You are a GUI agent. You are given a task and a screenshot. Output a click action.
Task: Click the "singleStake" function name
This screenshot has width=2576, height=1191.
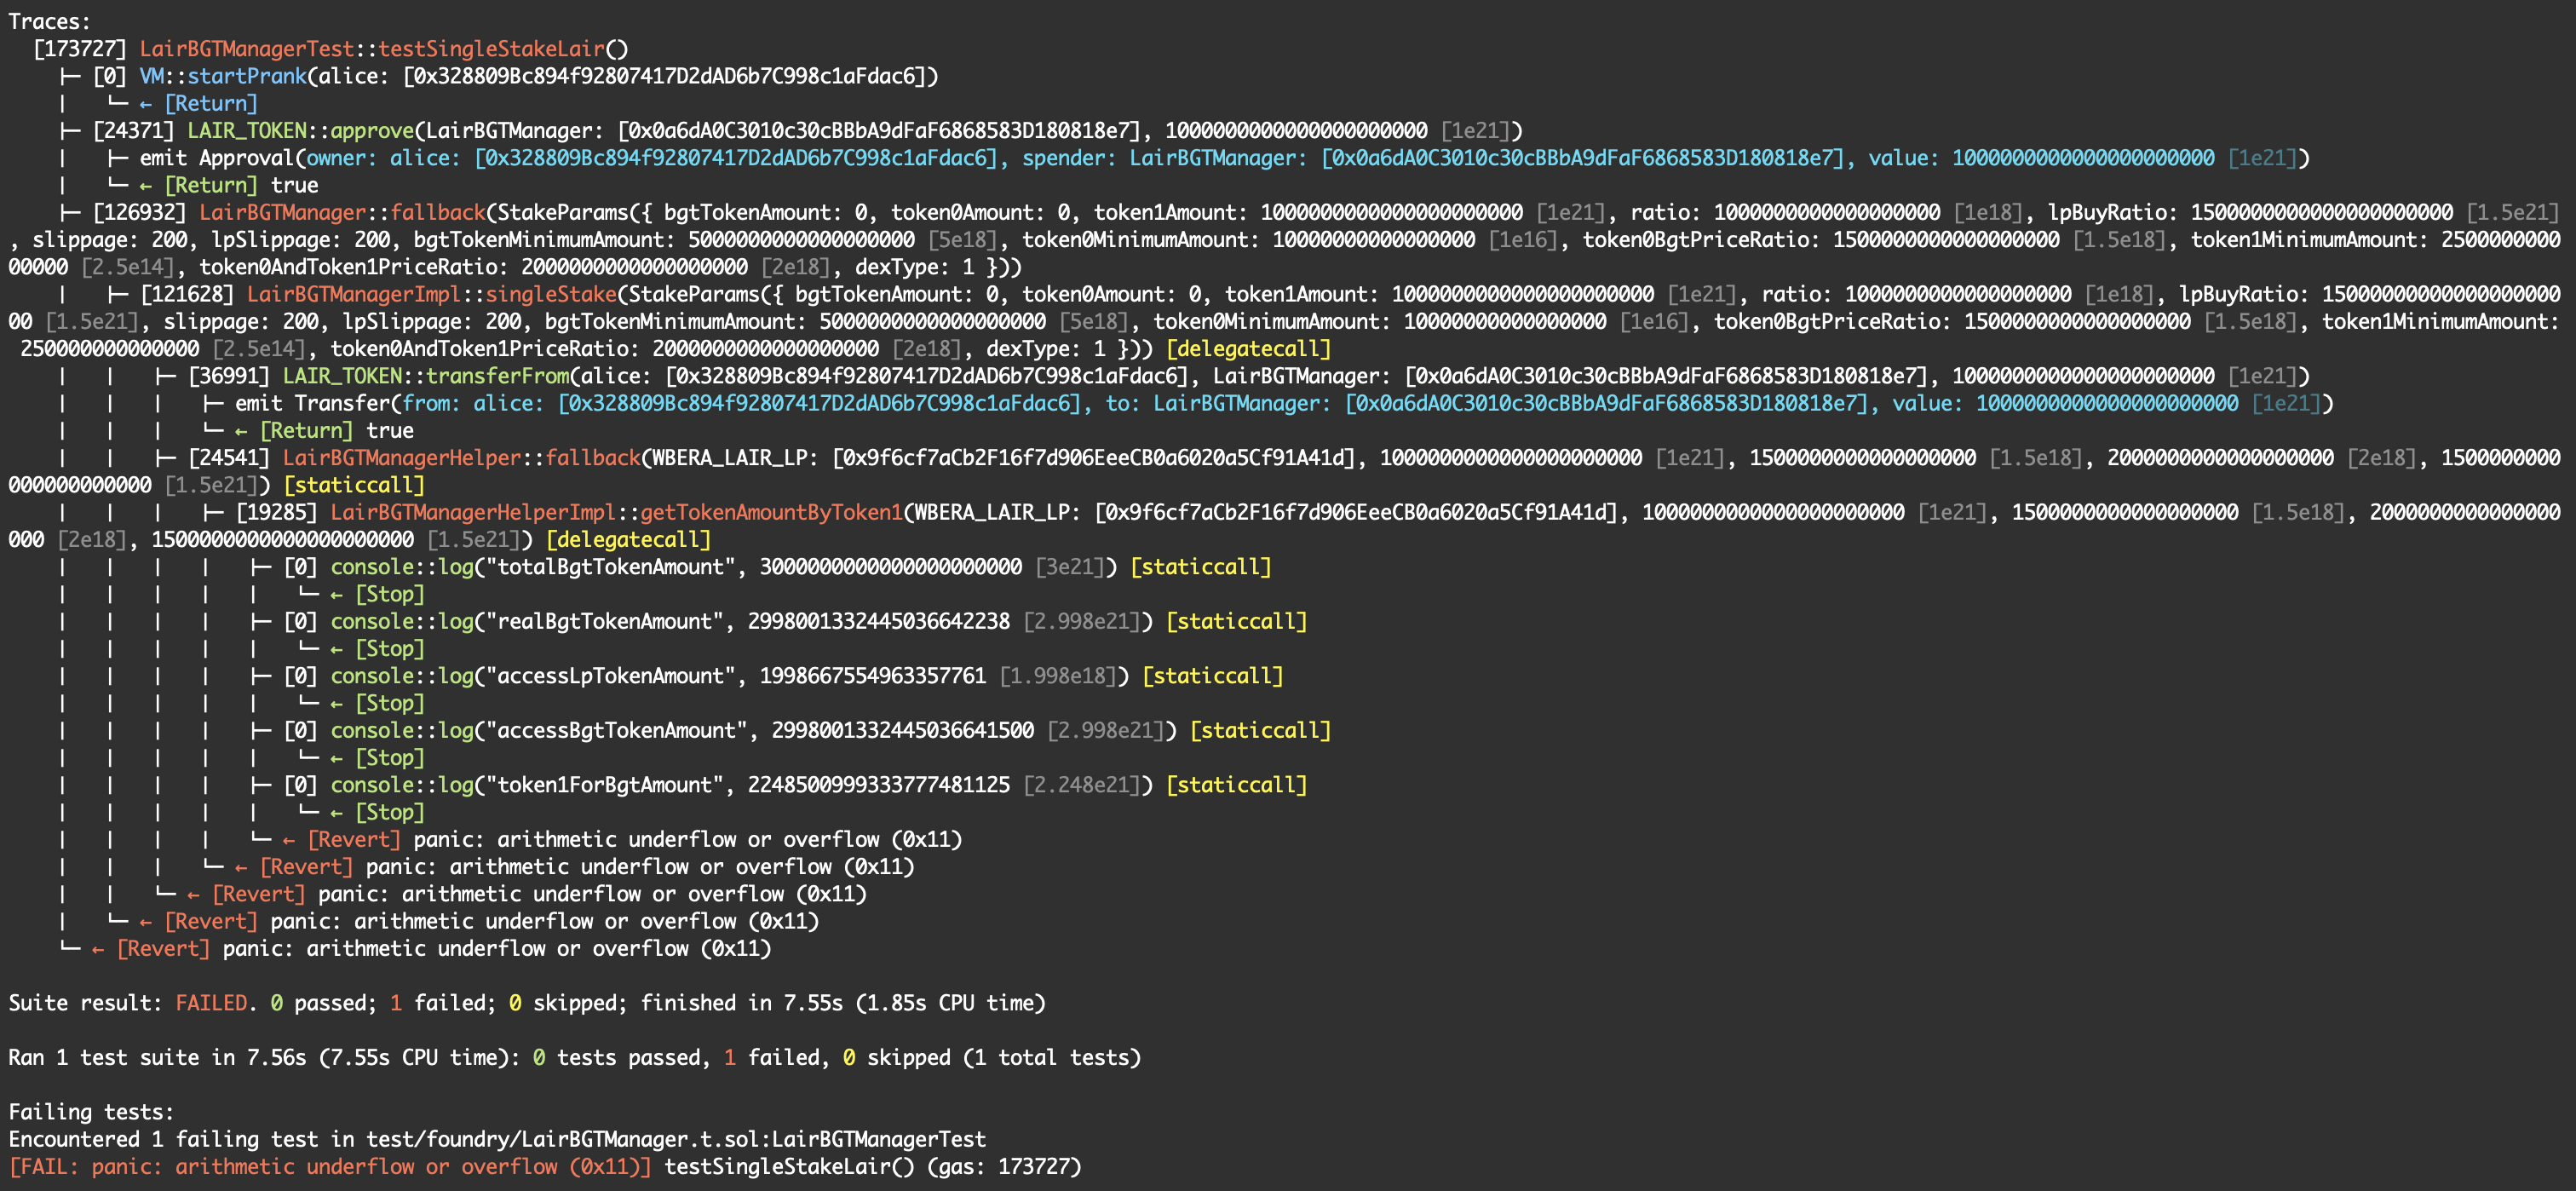[x=552, y=294]
